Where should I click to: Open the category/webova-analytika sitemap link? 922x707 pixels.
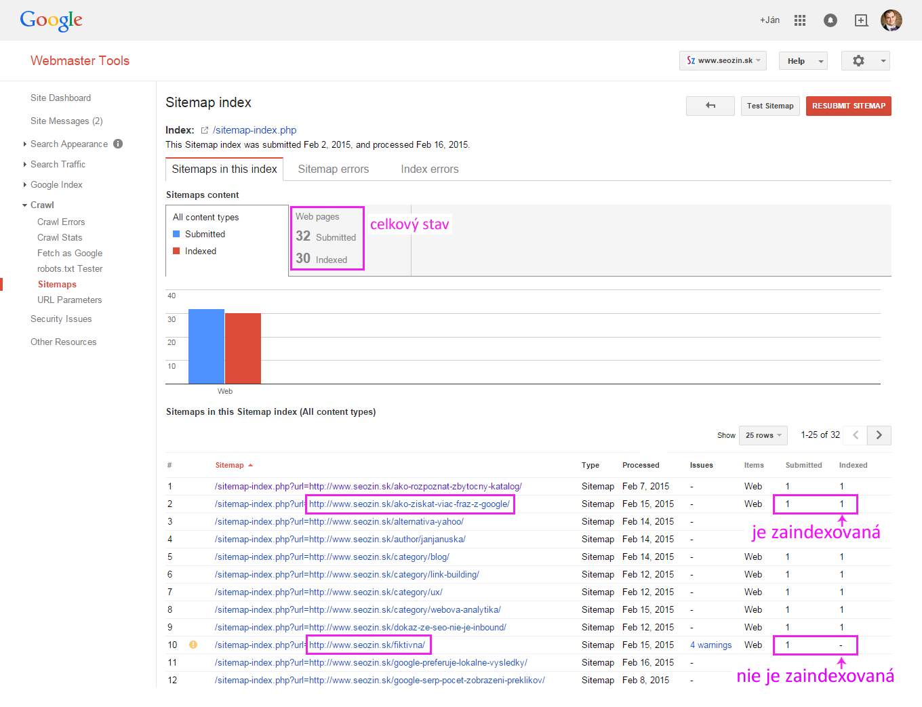tap(358, 609)
